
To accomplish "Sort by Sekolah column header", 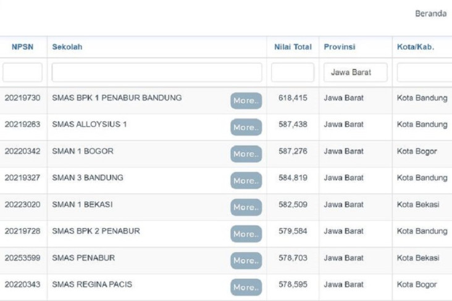I will point(67,47).
